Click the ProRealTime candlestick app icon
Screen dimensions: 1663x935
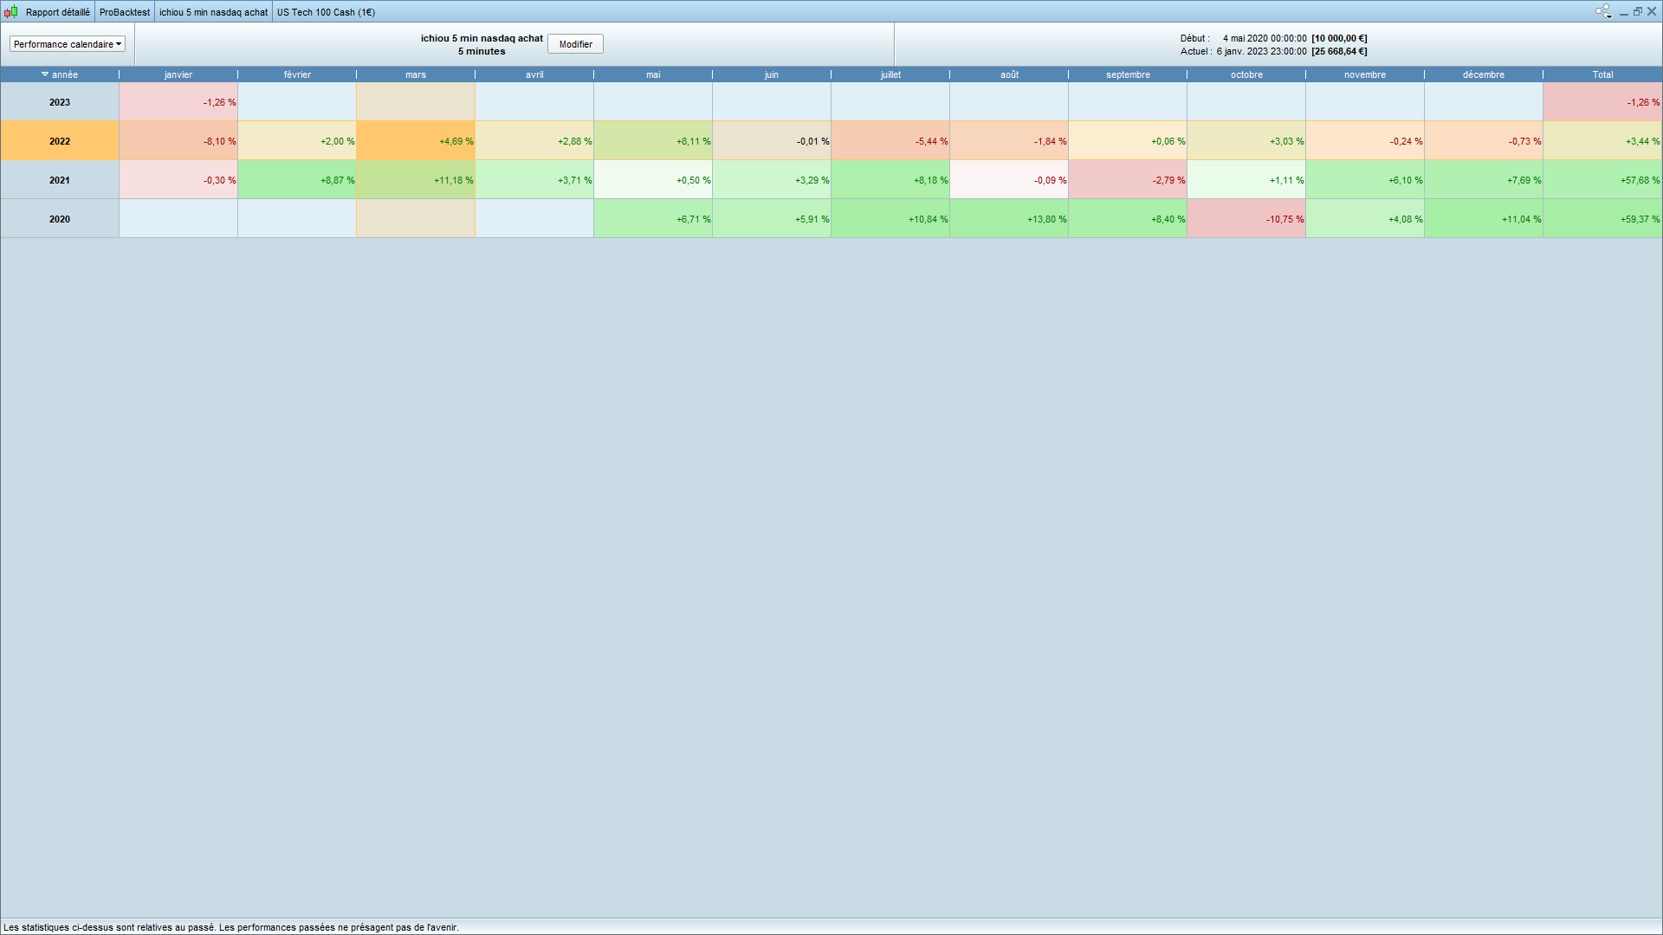[11, 12]
